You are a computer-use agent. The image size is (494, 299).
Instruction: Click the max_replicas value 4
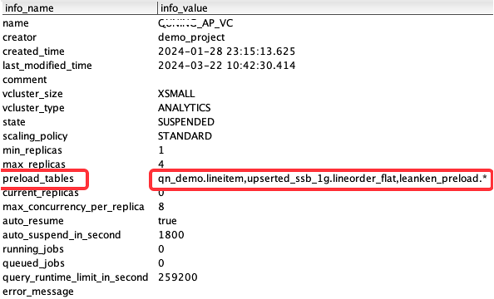tap(161, 164)
